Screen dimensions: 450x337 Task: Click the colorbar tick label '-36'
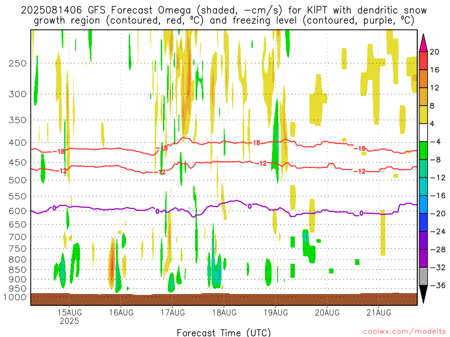(x=438, y=286)
